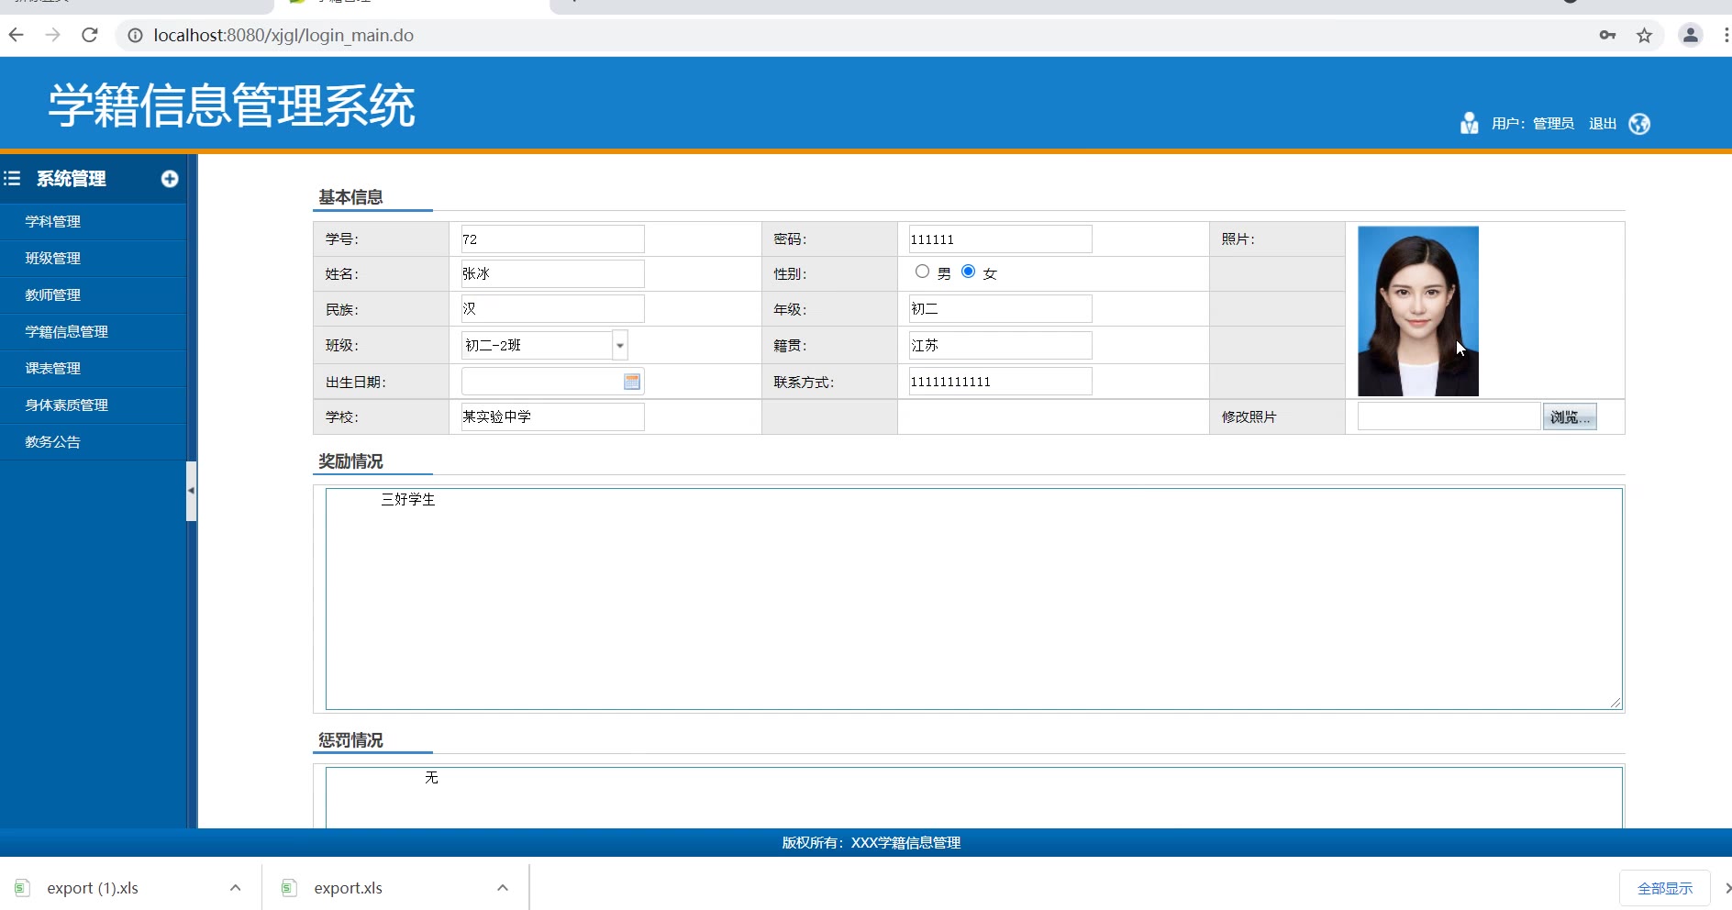
Task: Click the 全部显示 downloads button
Action: pyautogui.click(x=1664, y=888)
